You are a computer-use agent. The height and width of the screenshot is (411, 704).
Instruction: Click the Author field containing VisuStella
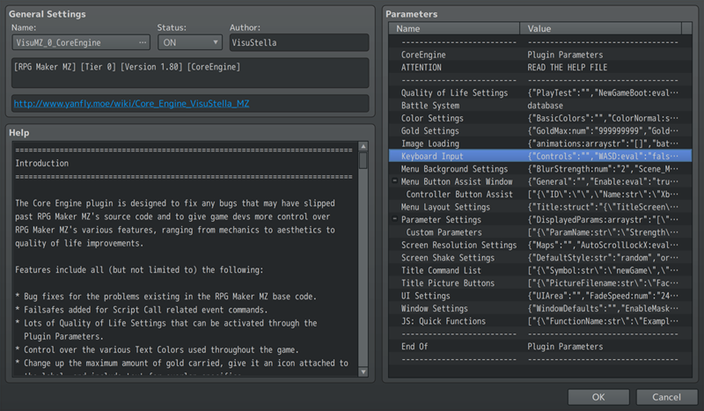click(297, 42)
